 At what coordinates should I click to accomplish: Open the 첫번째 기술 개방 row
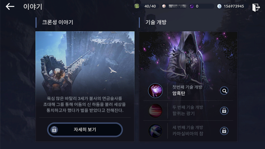(x=188, y=91)
